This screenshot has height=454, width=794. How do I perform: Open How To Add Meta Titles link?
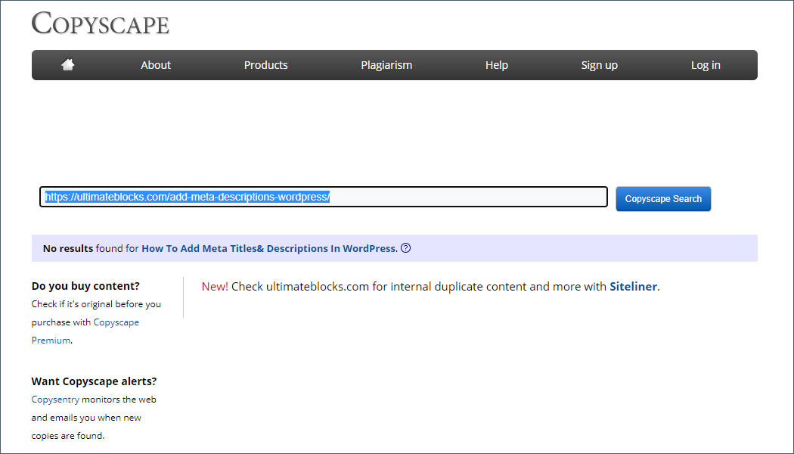click(268, 248)
